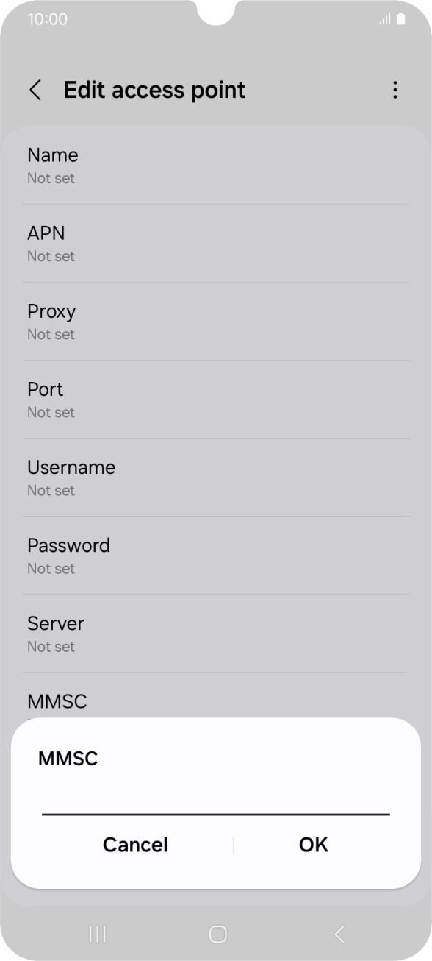Tap the back arrow icon

35,89
